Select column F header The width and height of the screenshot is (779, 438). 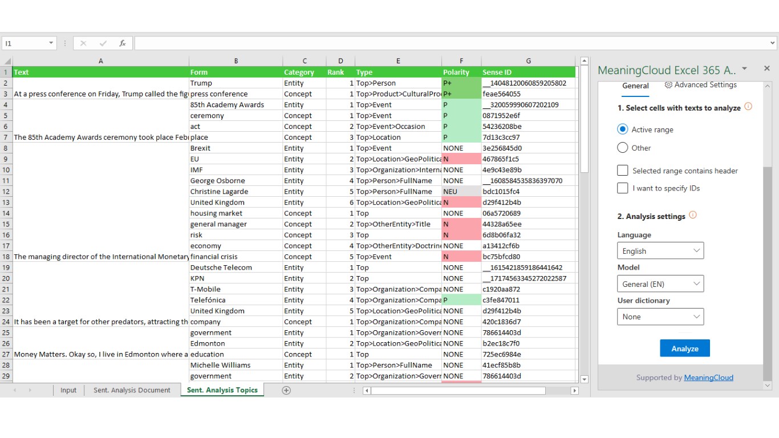(x=461, y=61)
